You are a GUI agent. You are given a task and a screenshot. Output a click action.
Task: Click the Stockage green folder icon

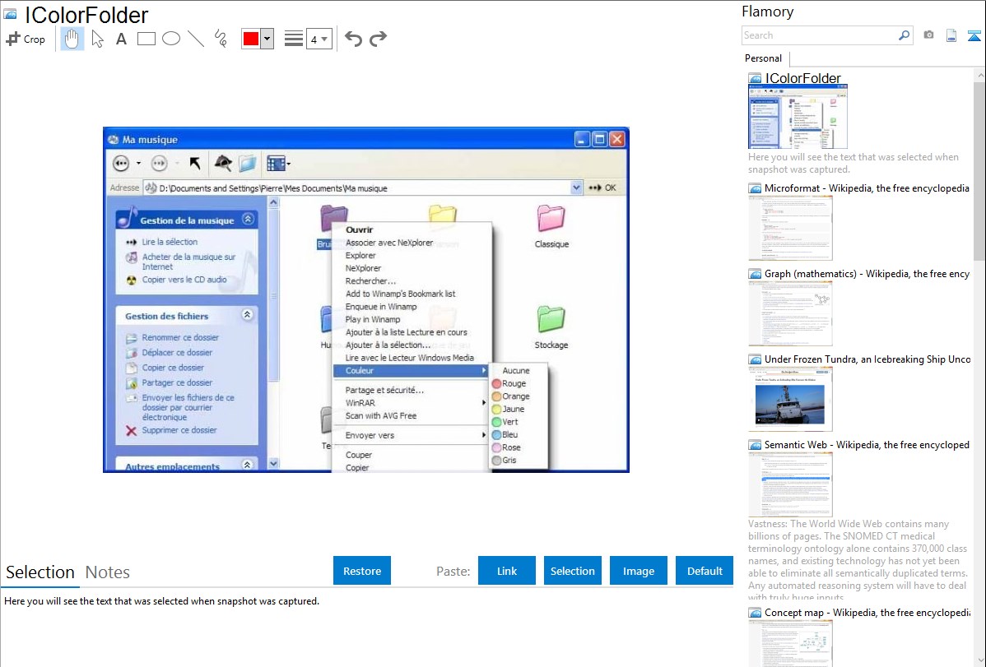[551, 320]
